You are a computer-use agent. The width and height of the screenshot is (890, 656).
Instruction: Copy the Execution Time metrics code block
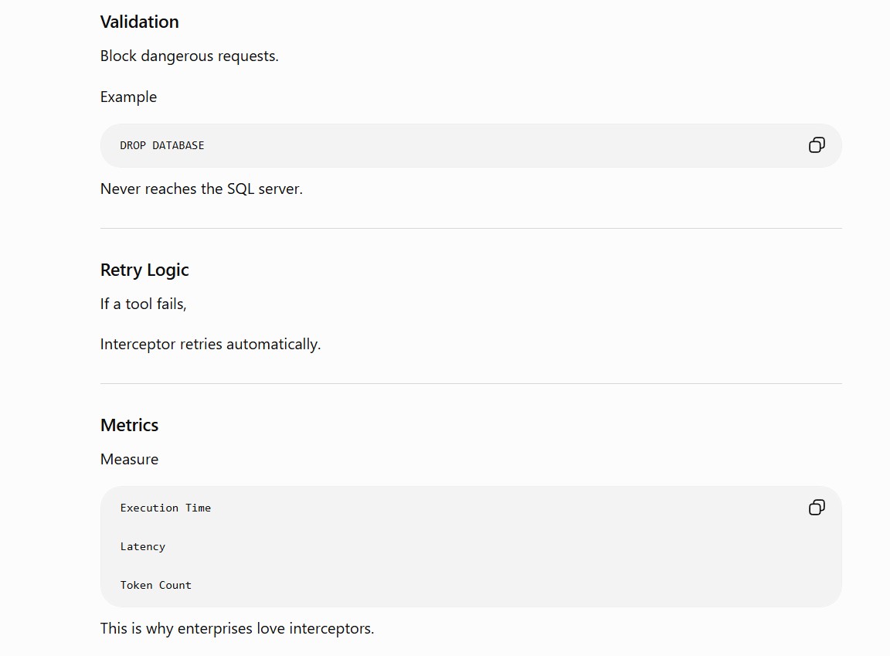point(816,508)
